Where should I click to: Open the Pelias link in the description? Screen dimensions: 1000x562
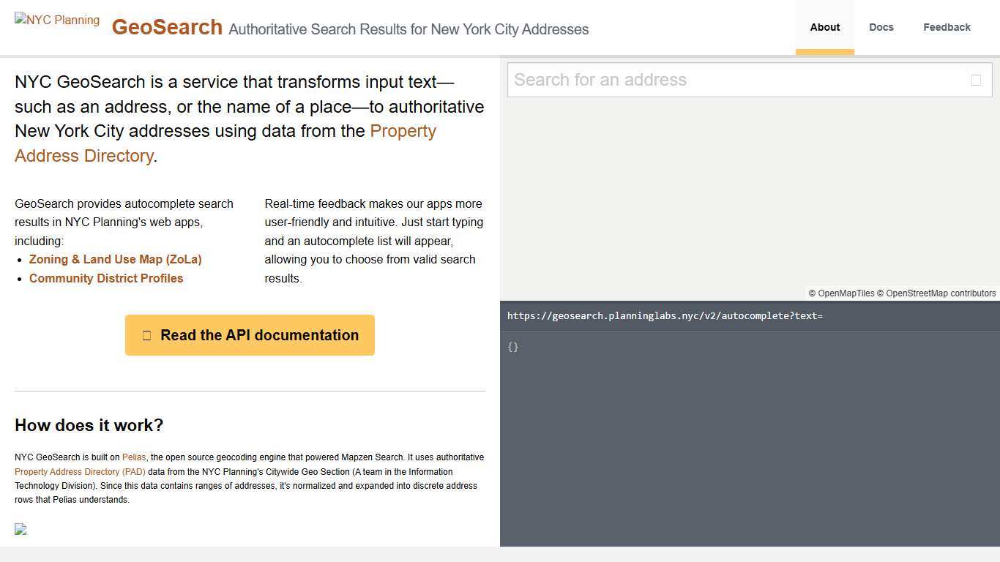click(134, 457)
